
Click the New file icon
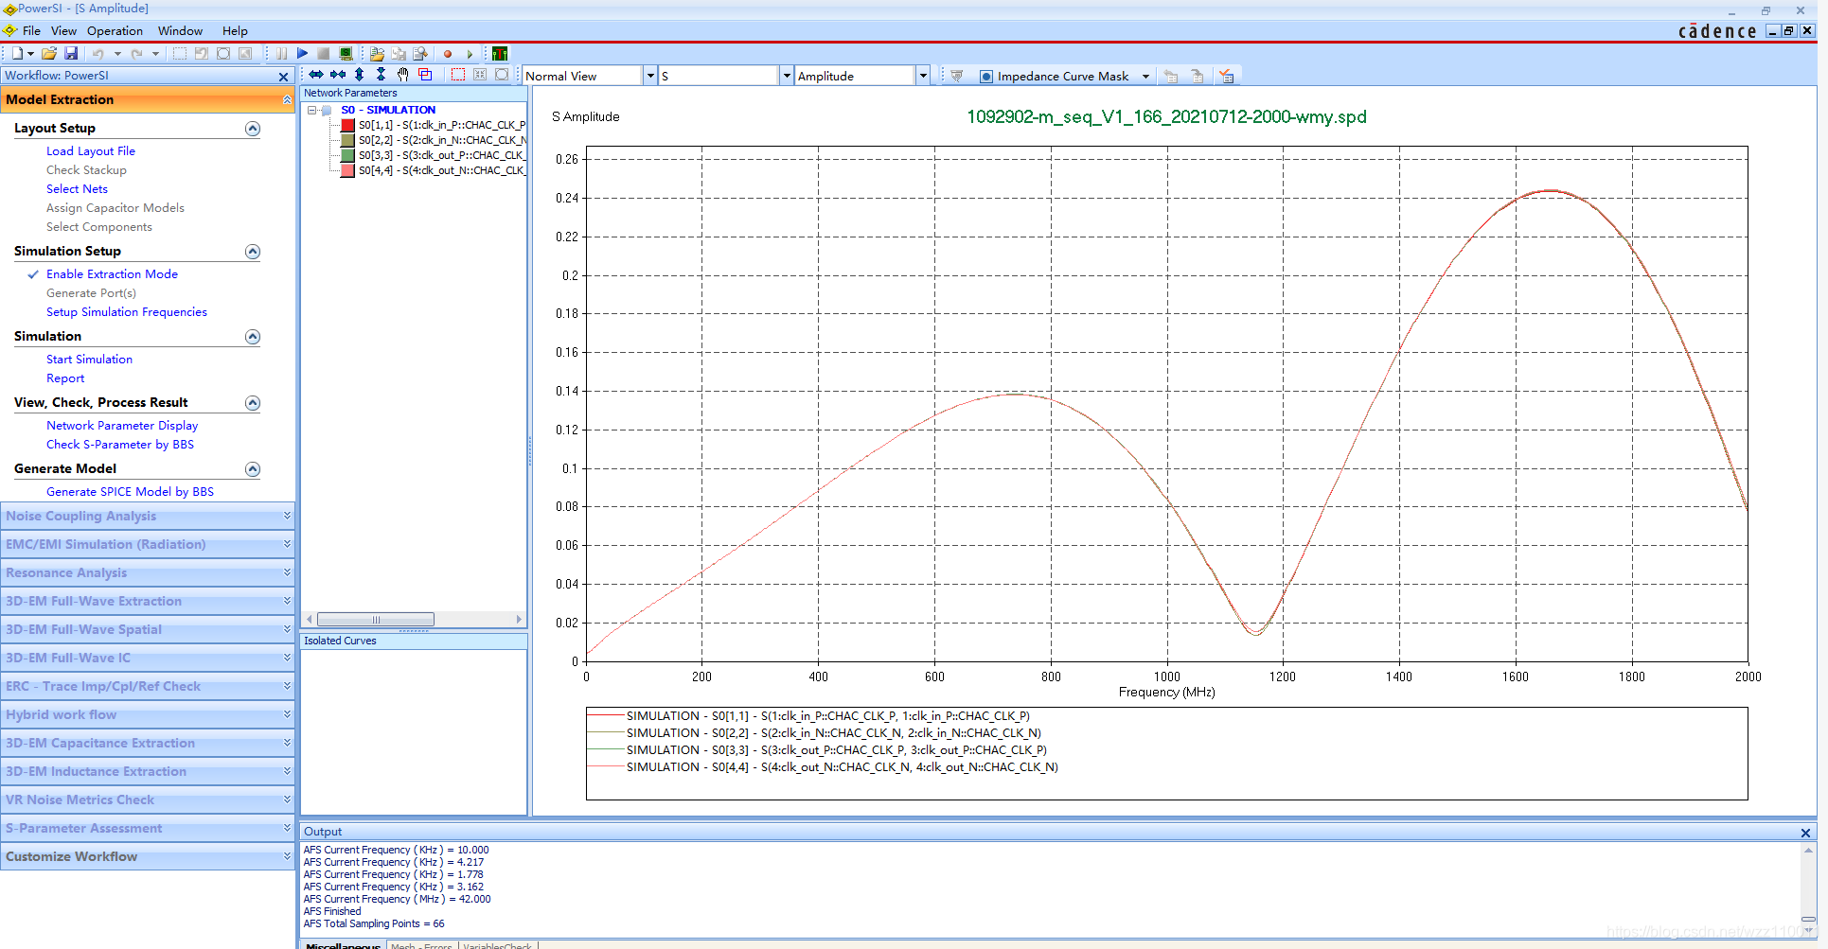(16, 54)
